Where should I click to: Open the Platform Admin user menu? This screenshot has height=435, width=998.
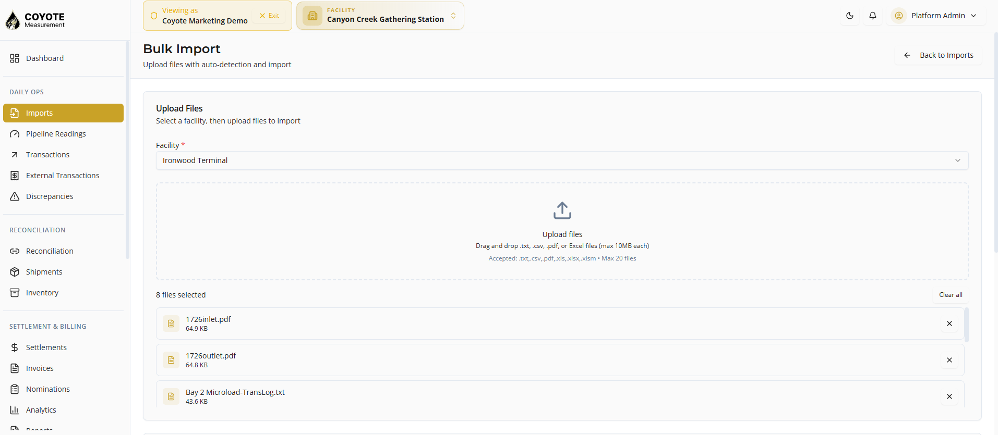coord(936,16)
